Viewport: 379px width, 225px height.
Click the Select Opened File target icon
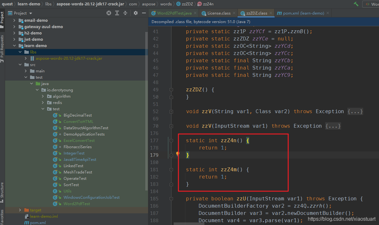[109, 13]
